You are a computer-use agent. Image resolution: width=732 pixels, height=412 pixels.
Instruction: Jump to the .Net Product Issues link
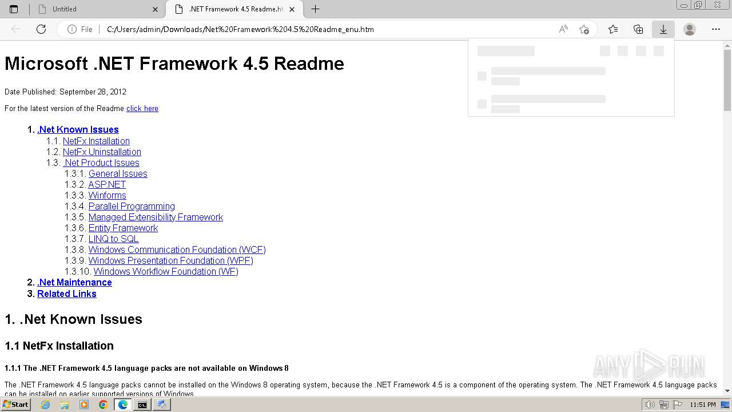coord(101,163)
